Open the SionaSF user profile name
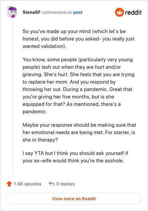Viewport: 148px width, 211px height. point(31,12)
